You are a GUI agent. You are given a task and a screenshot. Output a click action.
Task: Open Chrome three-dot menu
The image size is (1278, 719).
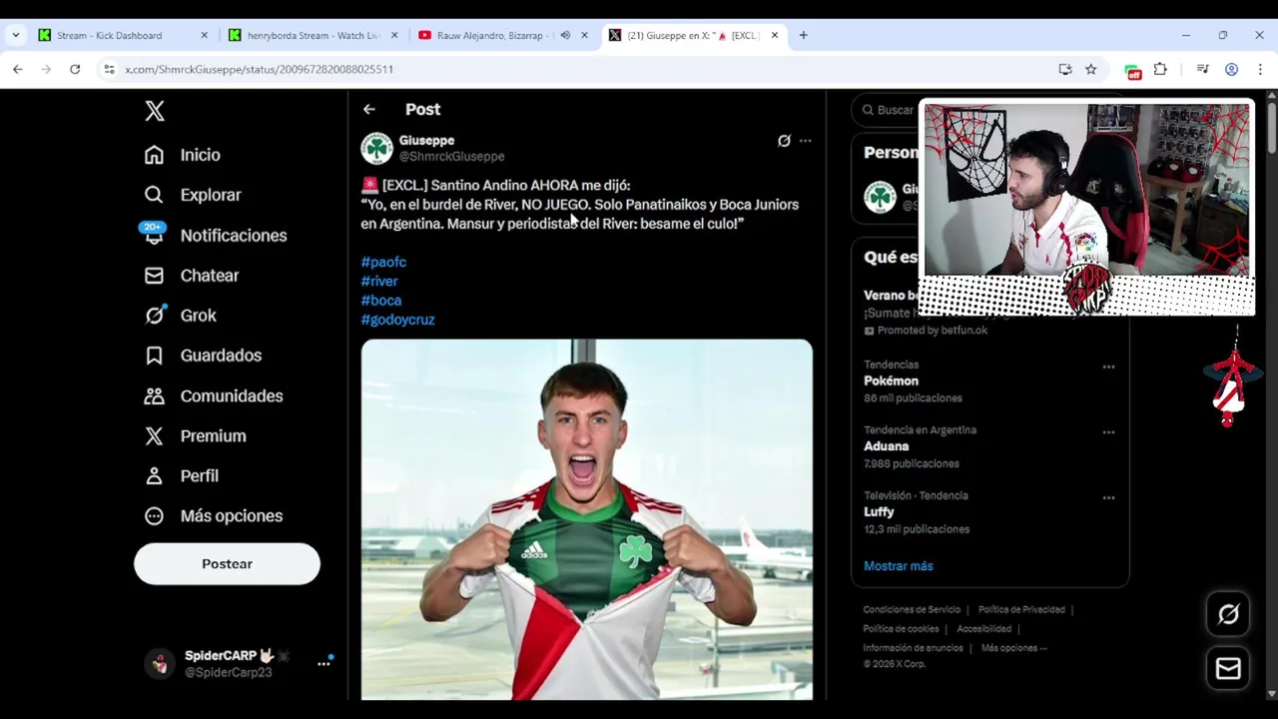1260,69
